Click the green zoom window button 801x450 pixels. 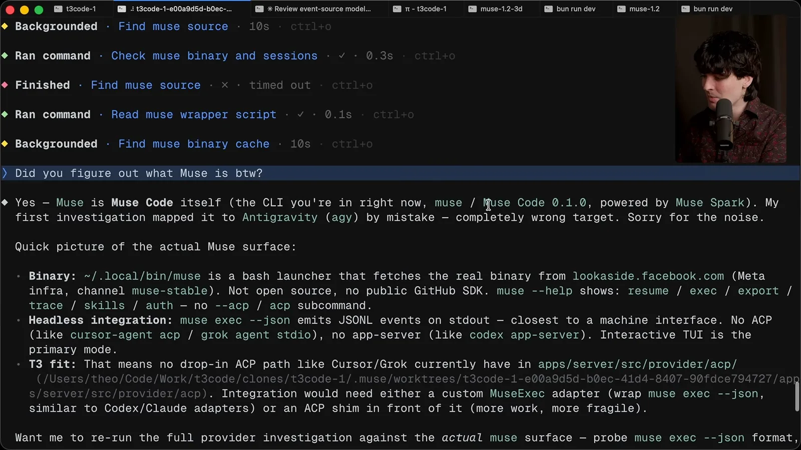pos(39,9)
